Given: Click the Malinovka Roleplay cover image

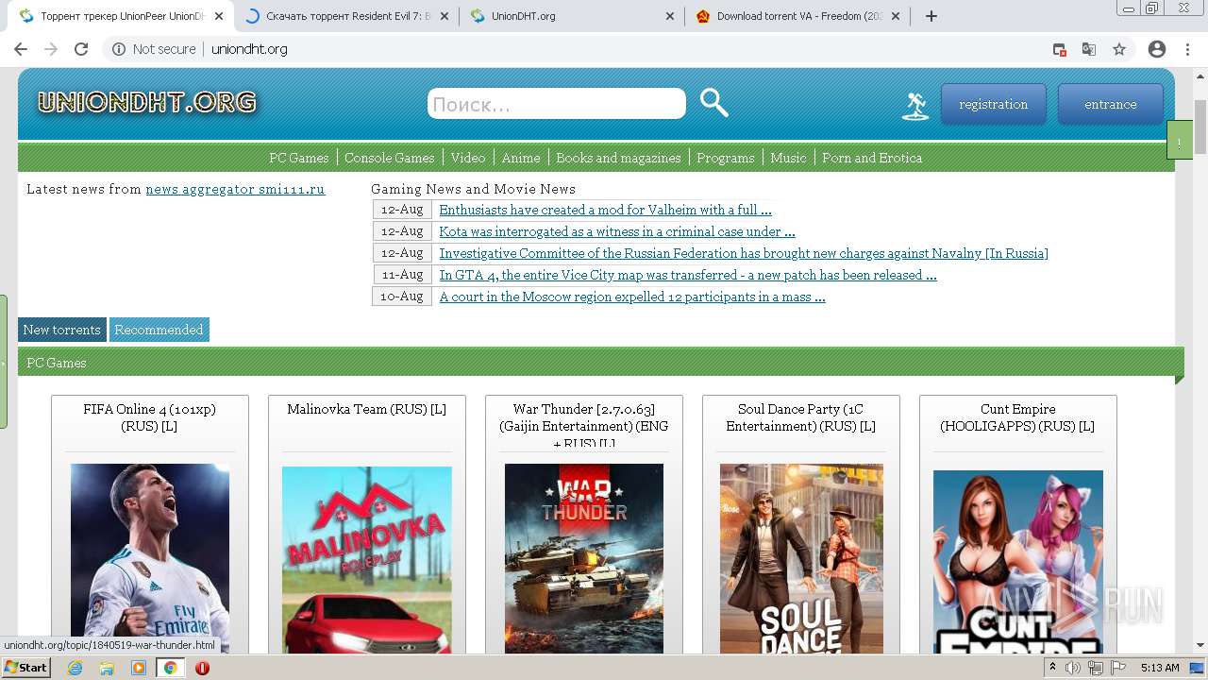Looking at the screenshot, I should (366, 560).
